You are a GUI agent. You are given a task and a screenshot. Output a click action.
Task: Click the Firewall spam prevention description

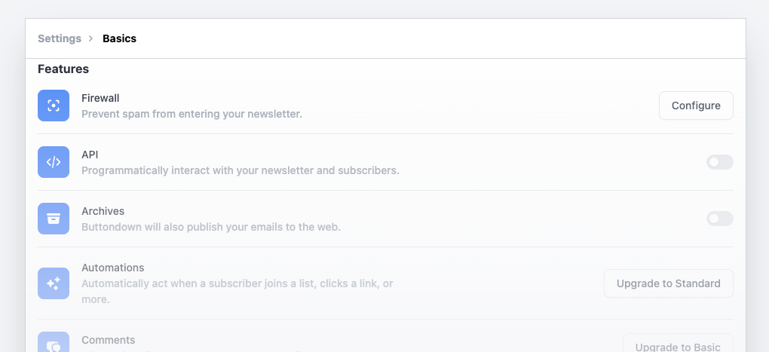tap(191, 114)
